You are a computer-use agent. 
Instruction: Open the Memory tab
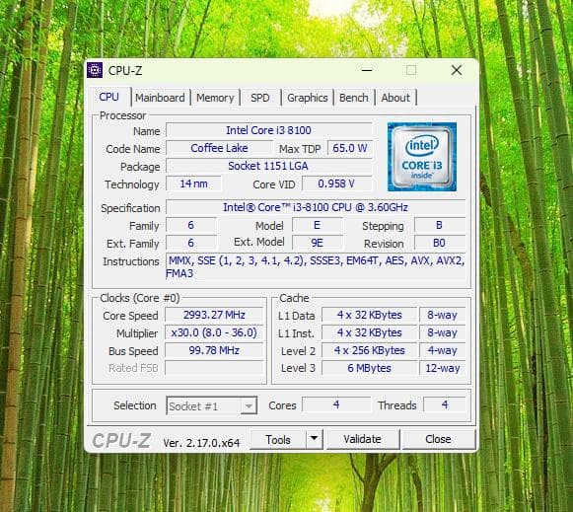pyautogui.click(x=215, y=98)
